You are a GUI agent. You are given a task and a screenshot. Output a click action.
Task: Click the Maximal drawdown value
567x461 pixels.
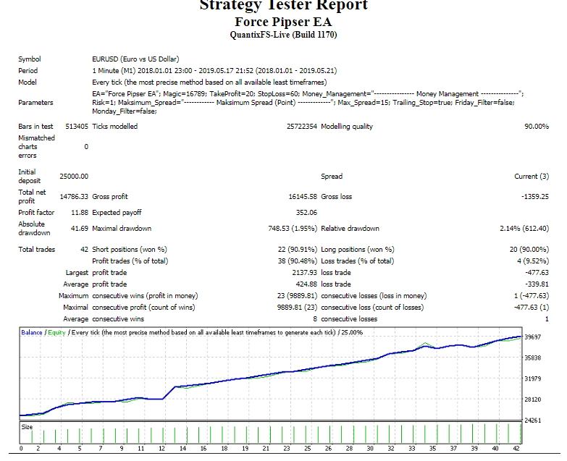[x=292, y=229]
